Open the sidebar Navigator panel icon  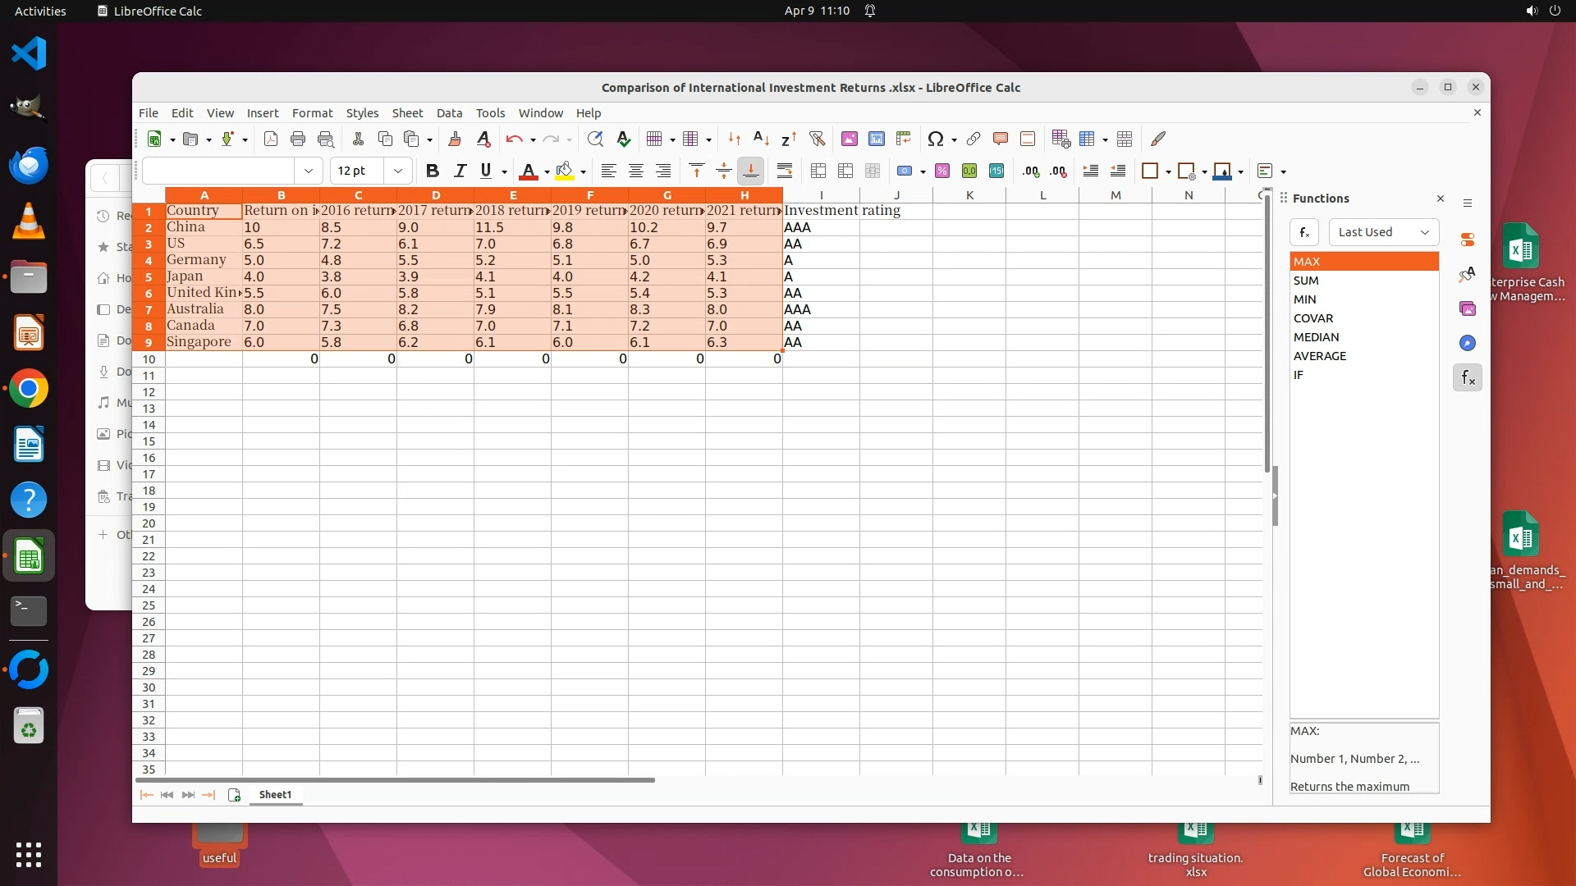[x=1468, y=343]
